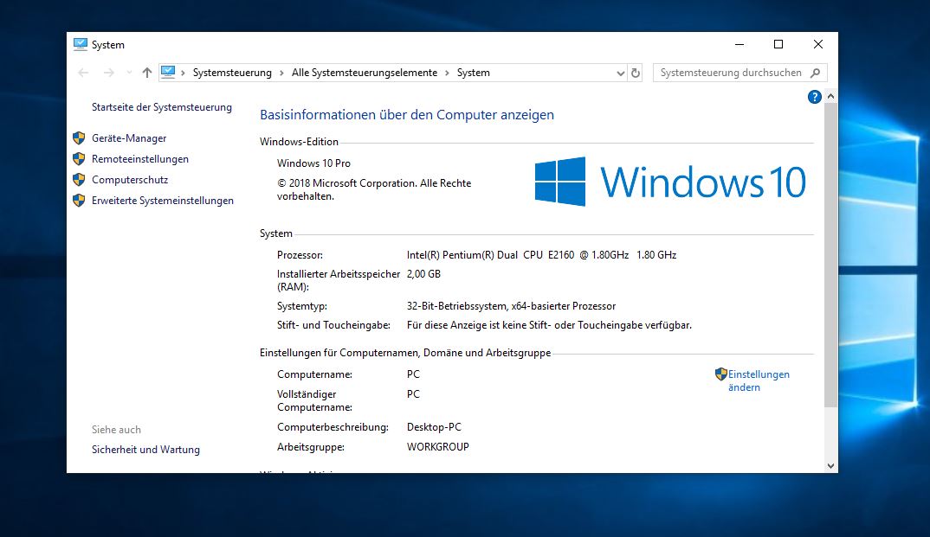930x537 pixels.
Task: Click the scrollbar up arrow
Action: (x=831, y=96)
